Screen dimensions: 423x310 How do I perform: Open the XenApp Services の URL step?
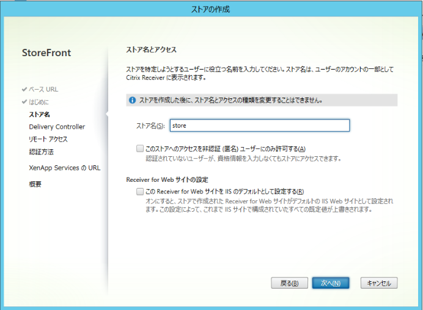click(64, 168)
